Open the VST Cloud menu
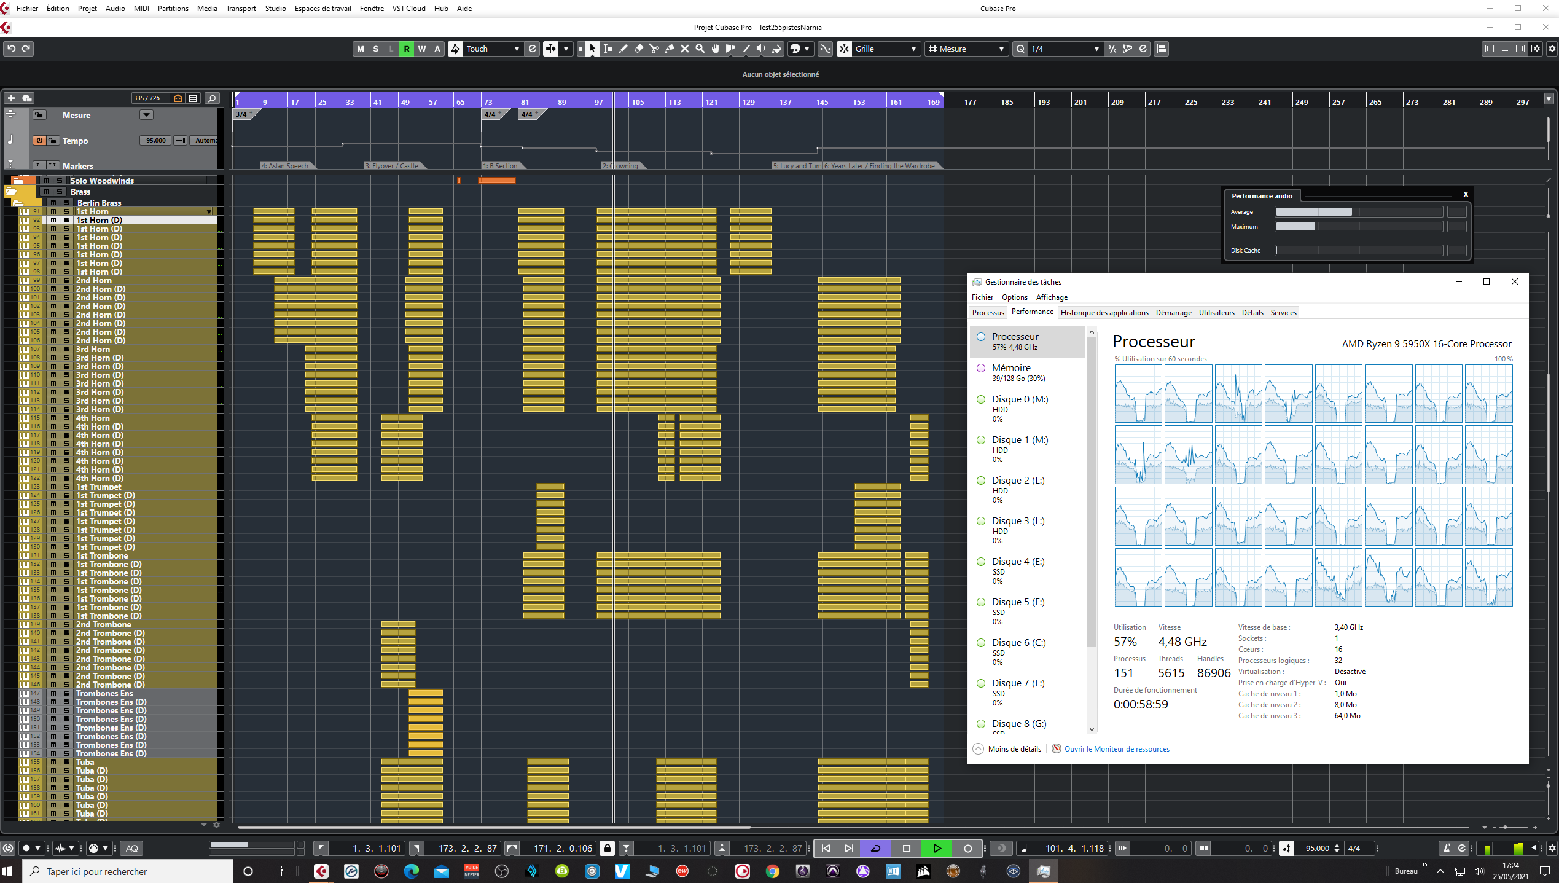 click(x=408, y=8)
